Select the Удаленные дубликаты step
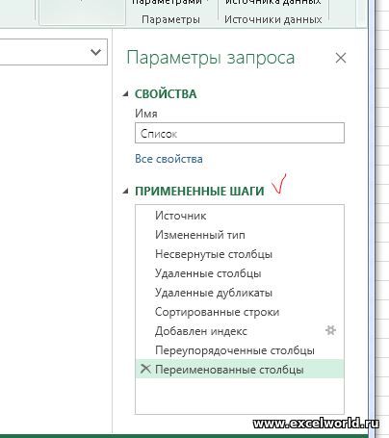Viewport: 389px width, 438px height. tap(240, 293)
